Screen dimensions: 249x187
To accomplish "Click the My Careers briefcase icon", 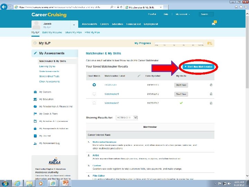I will [35, 92].
